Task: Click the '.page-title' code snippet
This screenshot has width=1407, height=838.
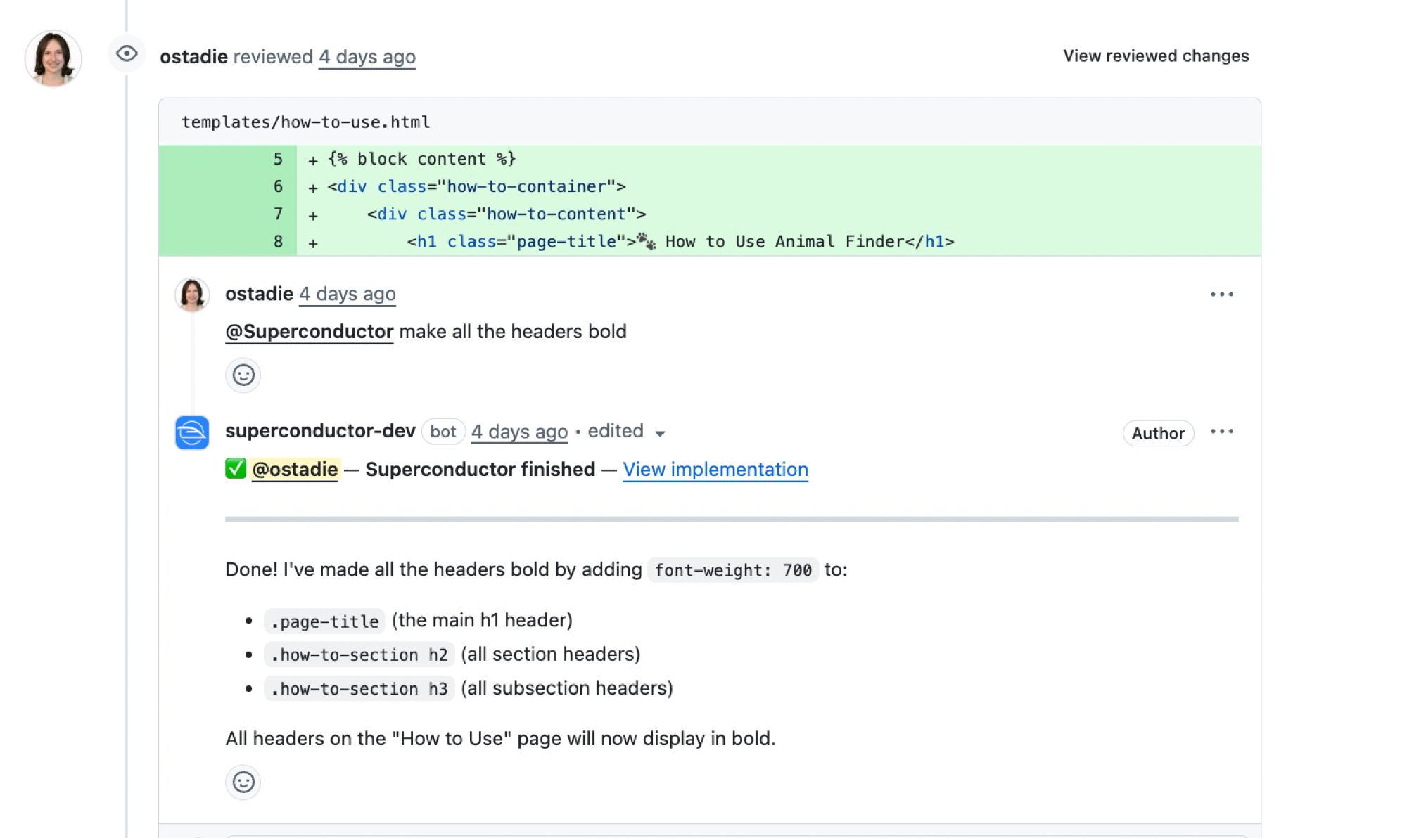Action: [x=324, y=621]
